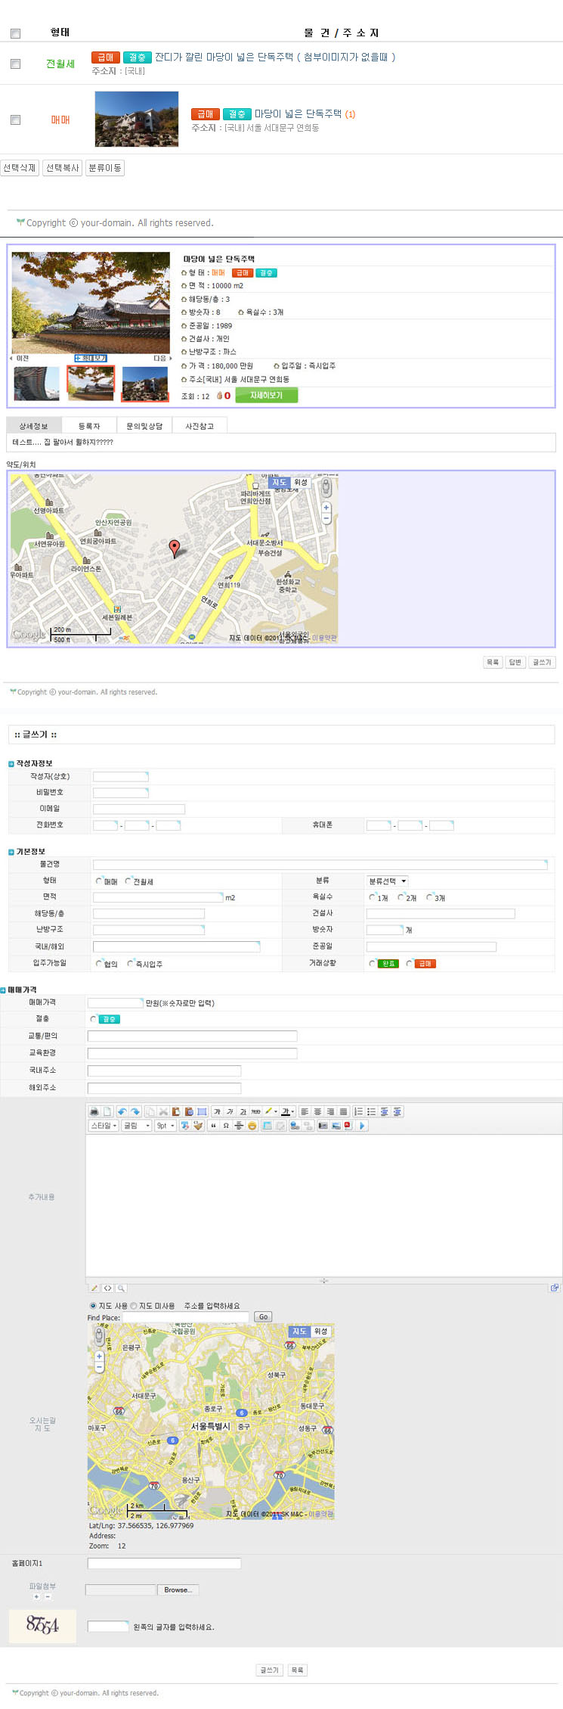563x1709 pixels.
Task: Select the 매매 radio button for 형태
Action: point(99,881)
